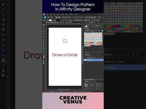Open the Layer menu
Image resolution: width=146 pixels, height=109 pixels.
(x=58, y=15)
